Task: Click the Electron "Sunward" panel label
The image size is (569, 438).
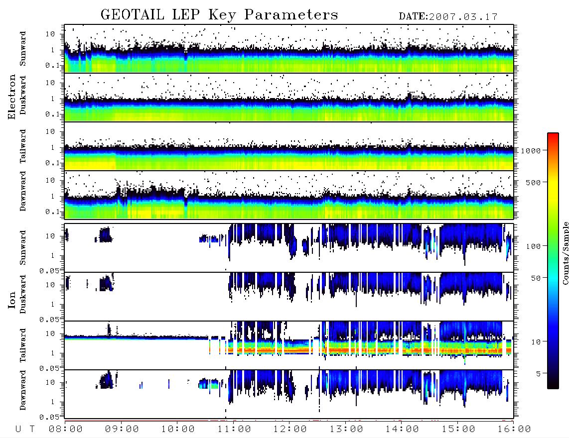Action: click(23, 49)
